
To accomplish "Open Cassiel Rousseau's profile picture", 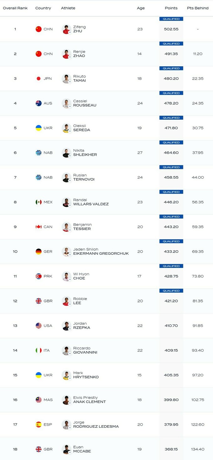I will [x=66, y=103].
